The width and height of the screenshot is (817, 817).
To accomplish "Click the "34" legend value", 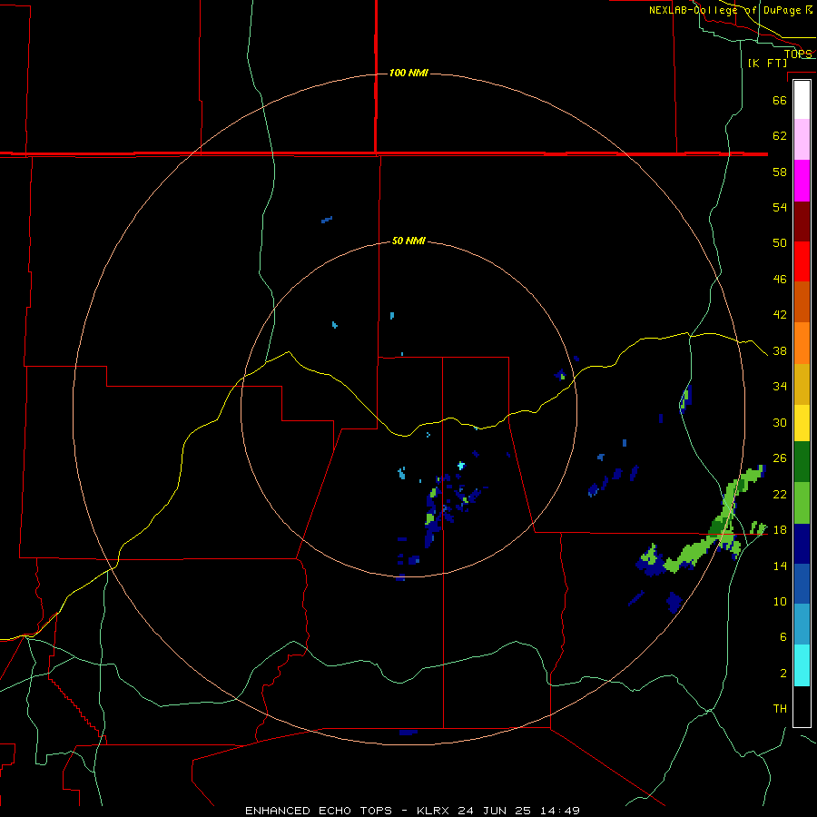I will (x=780, y=386).
